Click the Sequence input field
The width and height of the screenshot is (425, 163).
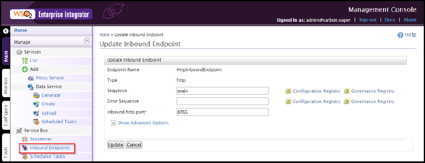tap(223, 91)
